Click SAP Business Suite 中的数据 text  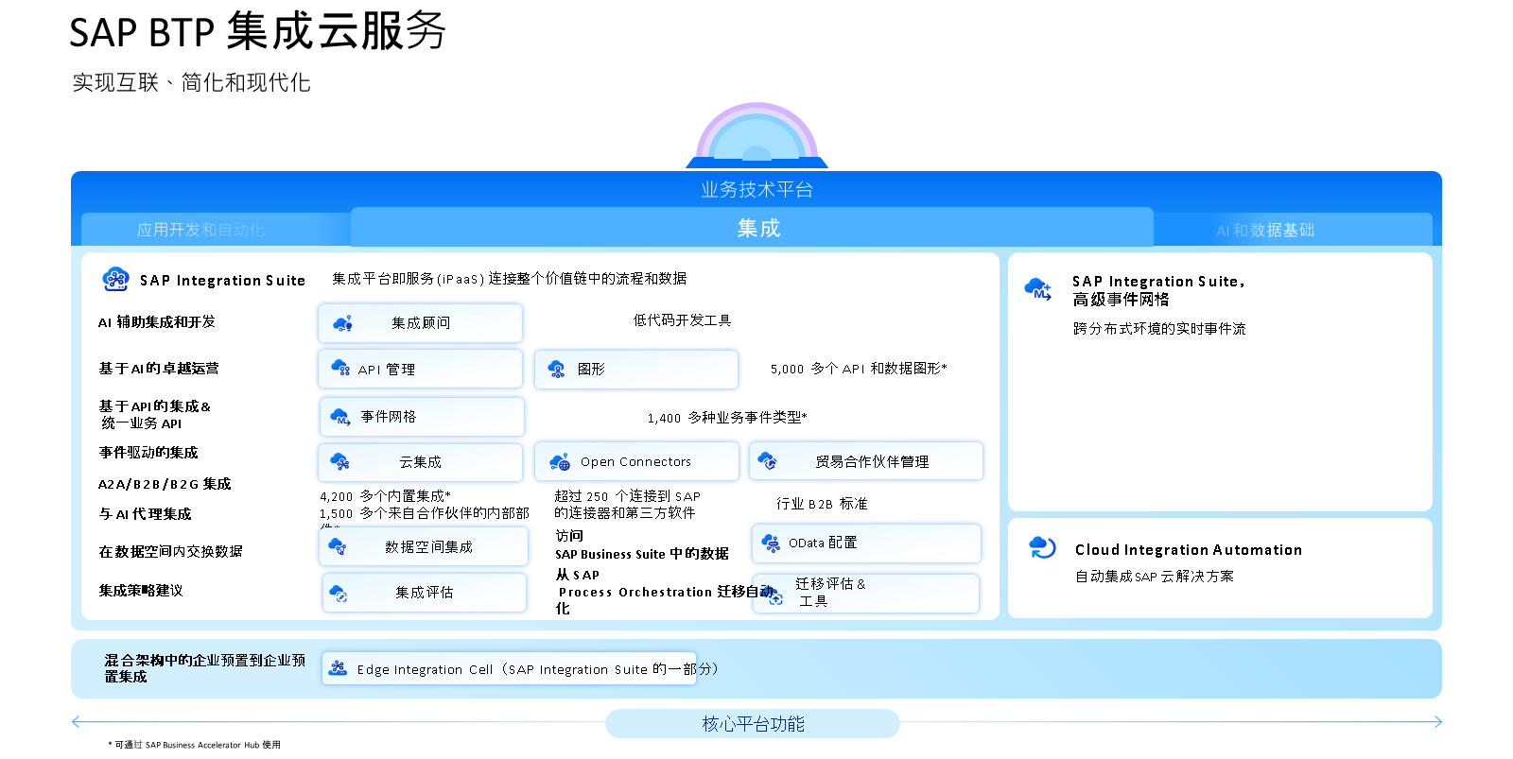(642, 554)
